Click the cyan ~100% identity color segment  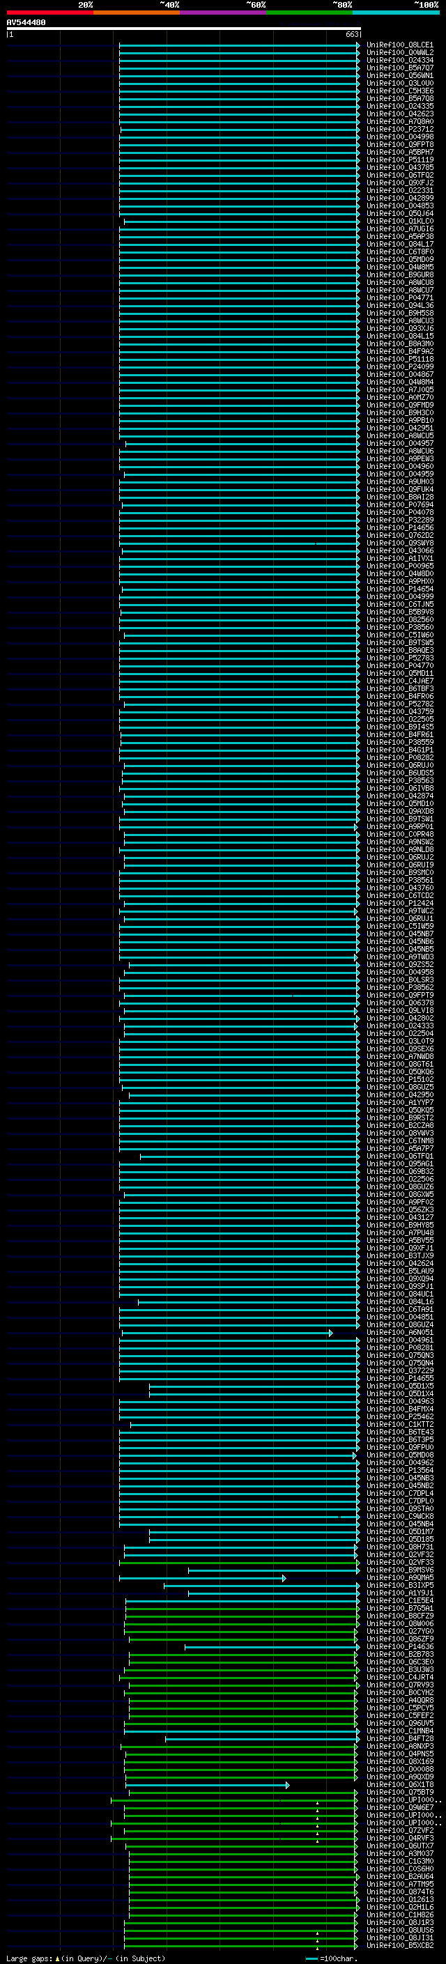click(x=396, y=13)
